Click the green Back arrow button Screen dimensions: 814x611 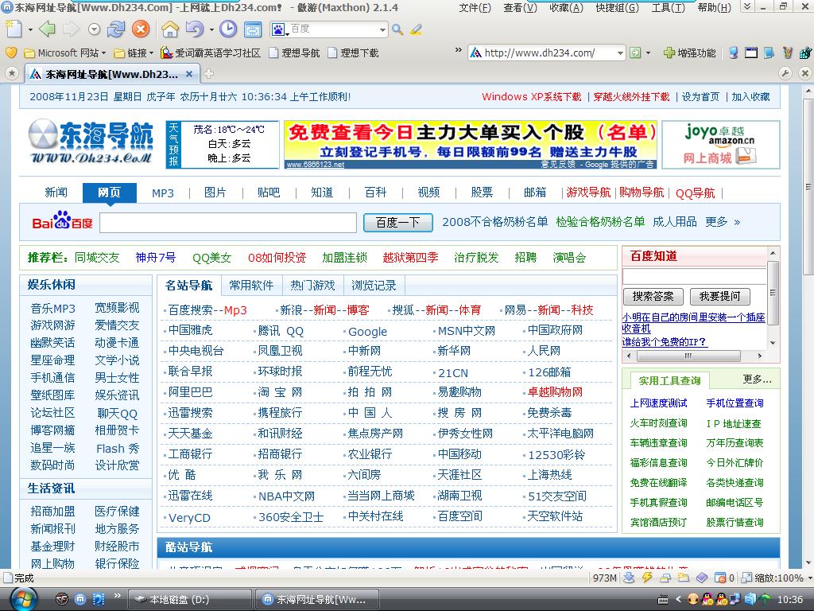coord(47,29)
